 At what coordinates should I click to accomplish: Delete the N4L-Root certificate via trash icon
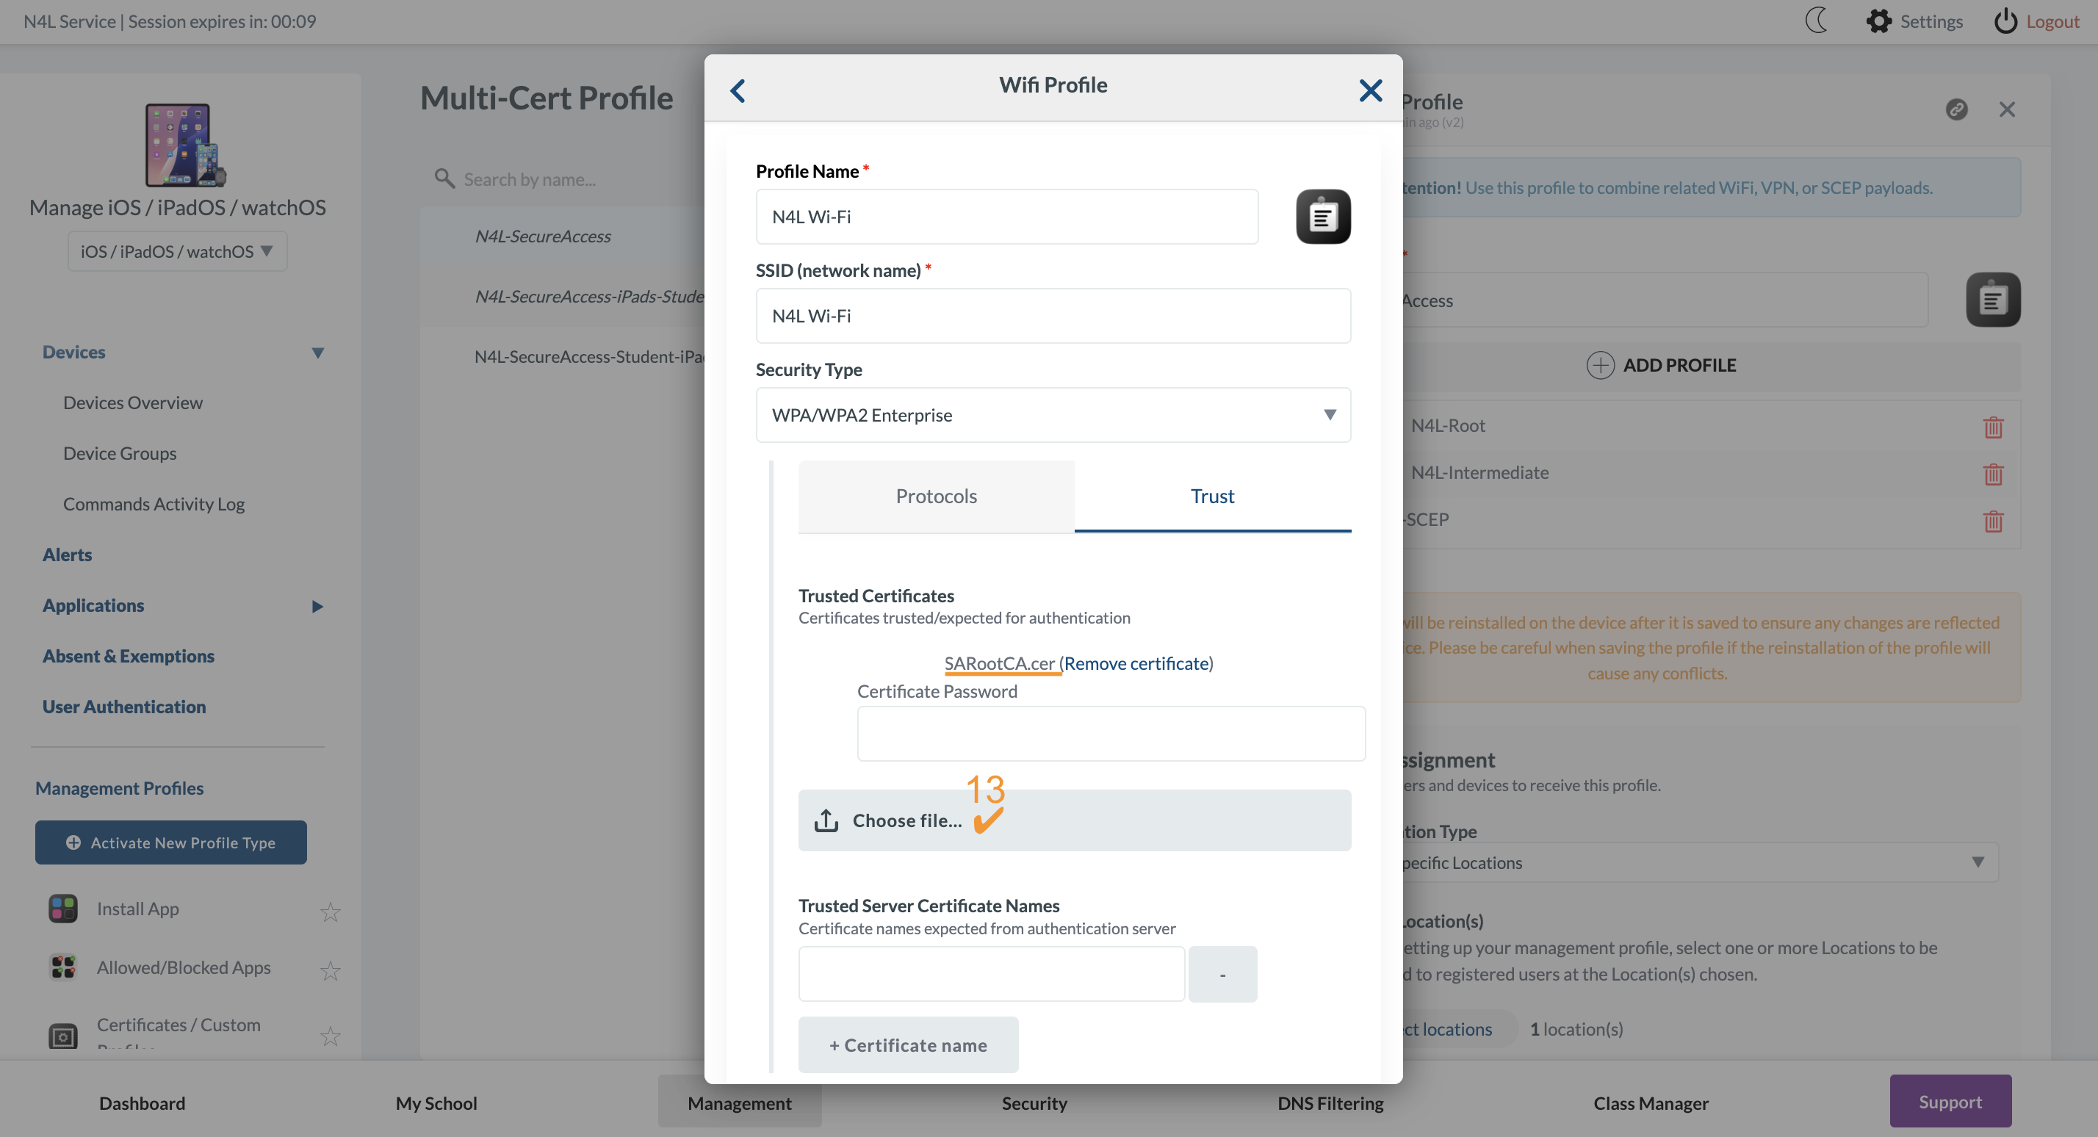click(1993, 427)
